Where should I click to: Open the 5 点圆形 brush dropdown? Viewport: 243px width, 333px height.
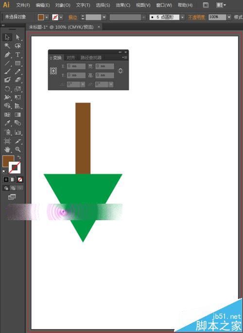[x=183, y=17]
